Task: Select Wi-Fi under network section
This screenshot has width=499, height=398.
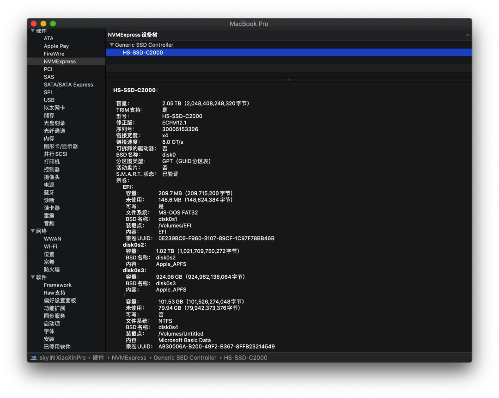Action: 50,246
